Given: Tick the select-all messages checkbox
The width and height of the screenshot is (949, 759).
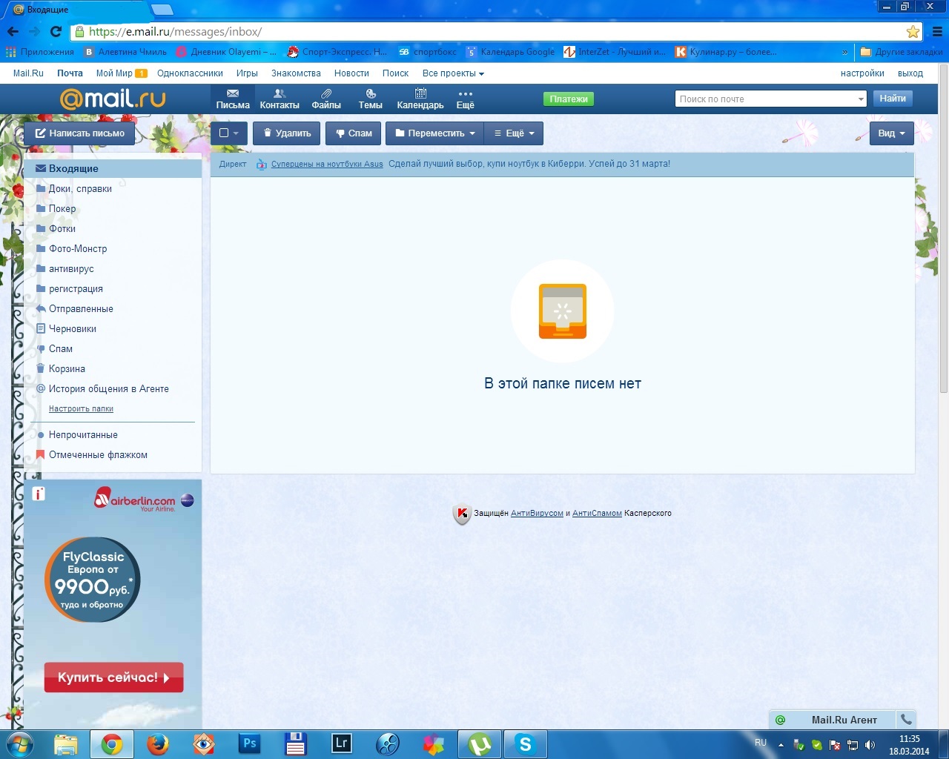Looking at the screenshot, I should (x=224, y=133).
